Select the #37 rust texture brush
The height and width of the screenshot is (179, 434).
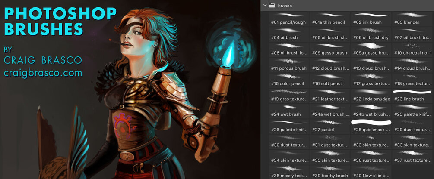(x=412, y=157)
